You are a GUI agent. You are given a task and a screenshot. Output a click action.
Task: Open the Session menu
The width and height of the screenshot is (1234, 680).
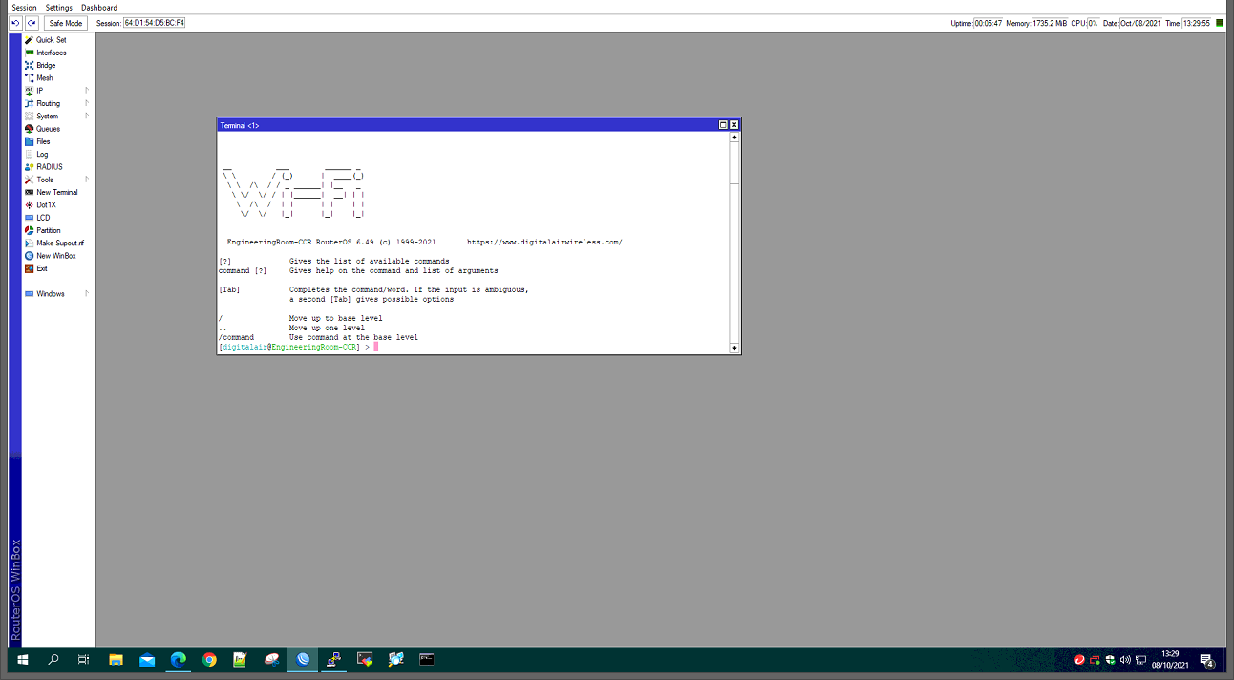click(x=24, y=8)
